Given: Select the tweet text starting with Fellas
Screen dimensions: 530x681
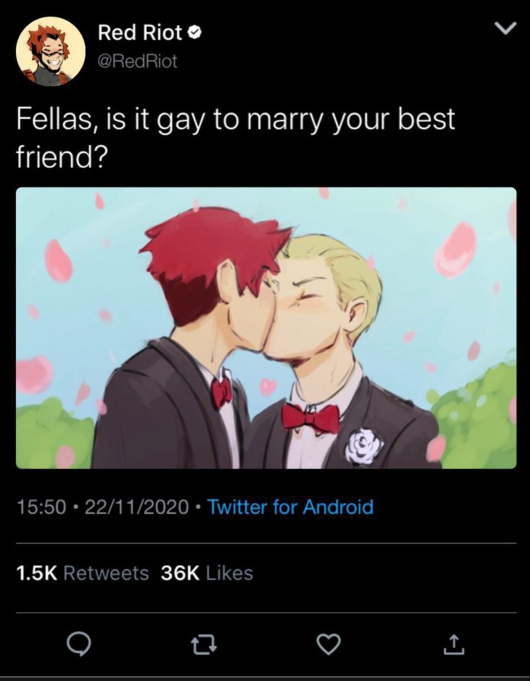Looking at the screenshot, I should (x=235, y=138).
